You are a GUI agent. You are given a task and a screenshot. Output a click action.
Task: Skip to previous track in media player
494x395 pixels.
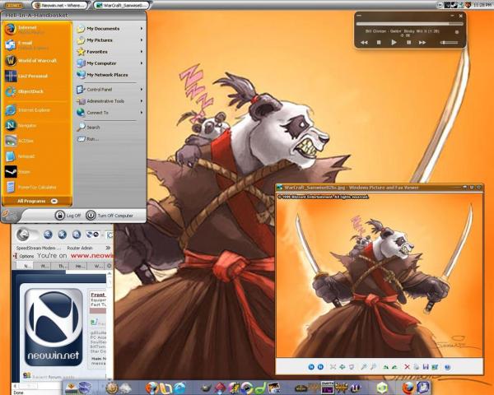[x=364, y=43]
